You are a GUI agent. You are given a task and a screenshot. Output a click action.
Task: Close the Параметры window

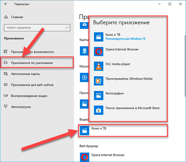coord(181,4)
